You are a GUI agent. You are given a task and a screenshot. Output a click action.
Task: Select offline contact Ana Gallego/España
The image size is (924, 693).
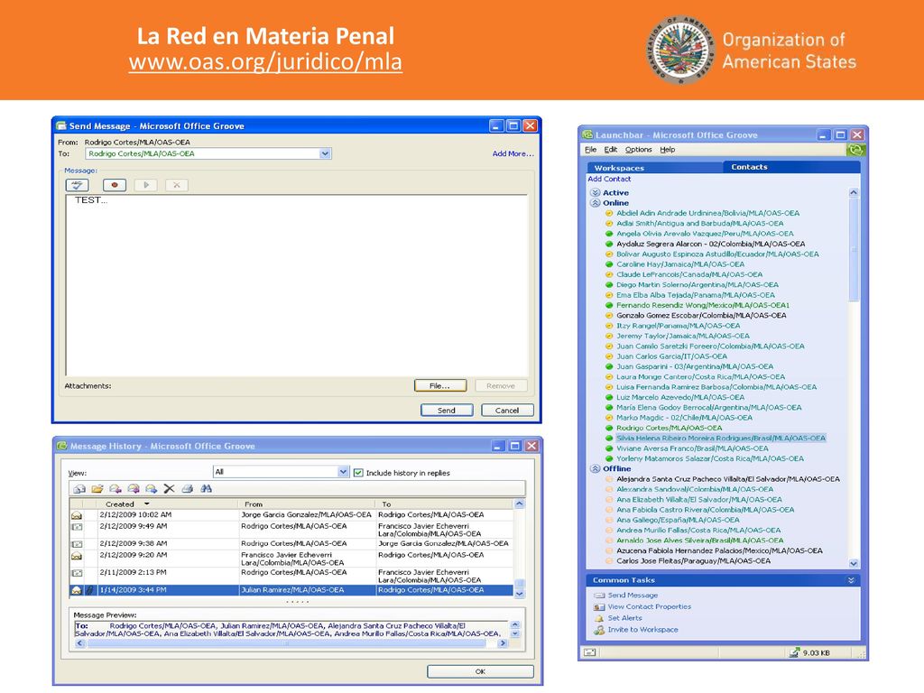pyautogui.click(x=678, y=520)
